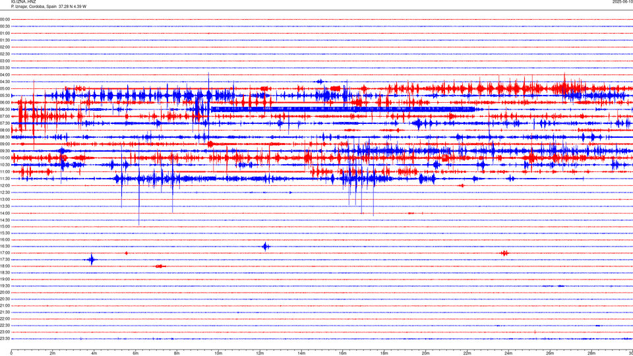The width and height of the screenshot is (633, 356).
Task: Select the blue event burst on the 16:30 trace
Action: pyautogui.click(x=266, y=246)
